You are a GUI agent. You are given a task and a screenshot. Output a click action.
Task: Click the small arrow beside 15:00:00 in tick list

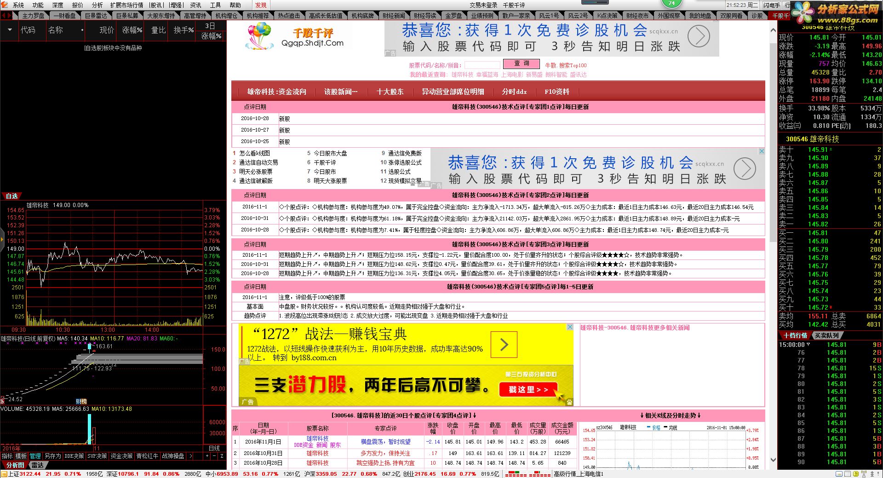click(x=808, y=345)
